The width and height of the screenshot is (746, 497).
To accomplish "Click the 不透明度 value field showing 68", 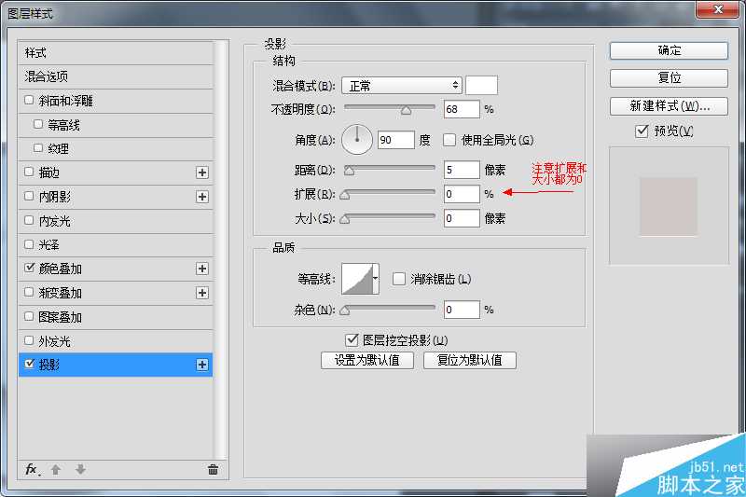I will 462,109.
